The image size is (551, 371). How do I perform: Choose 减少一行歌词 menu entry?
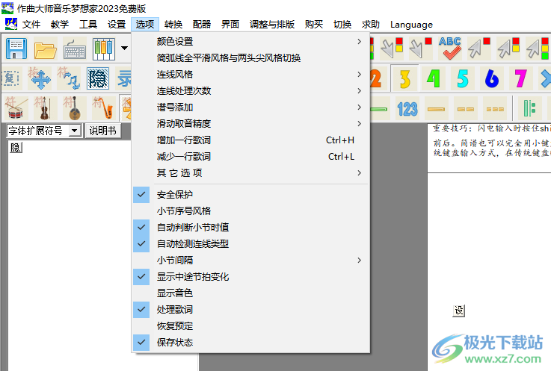[x=250, y=157]
